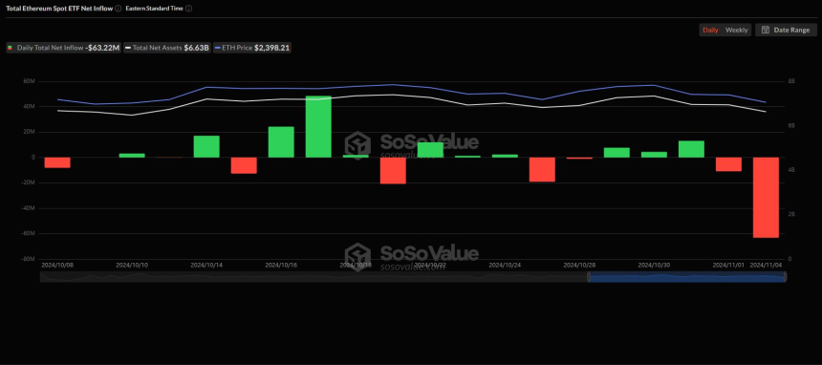The image size is (822, 365).
Task: Click the 20M label on left axis
Action: tap(30, 132)
